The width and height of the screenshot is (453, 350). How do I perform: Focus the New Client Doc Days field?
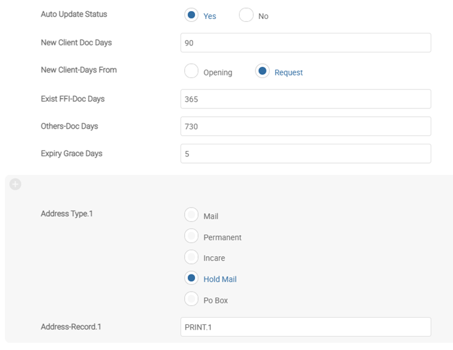(305, 43)
